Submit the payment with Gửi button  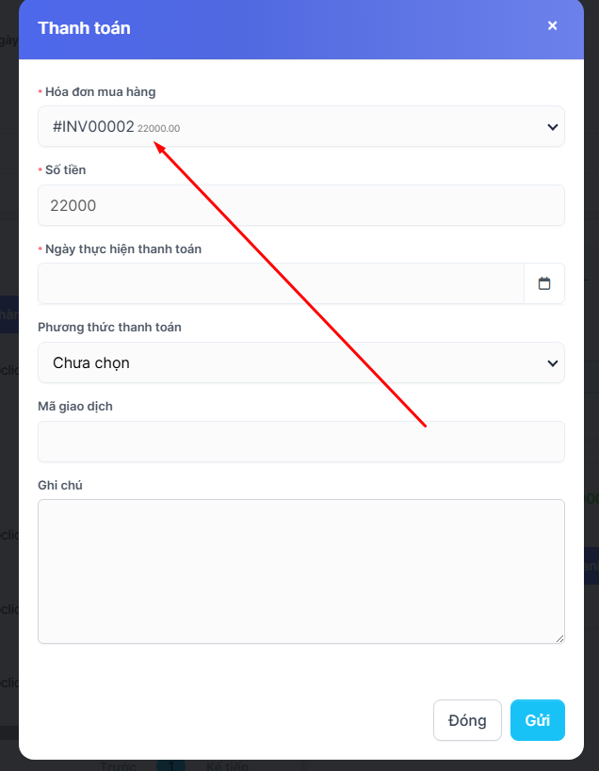point(537,720)
